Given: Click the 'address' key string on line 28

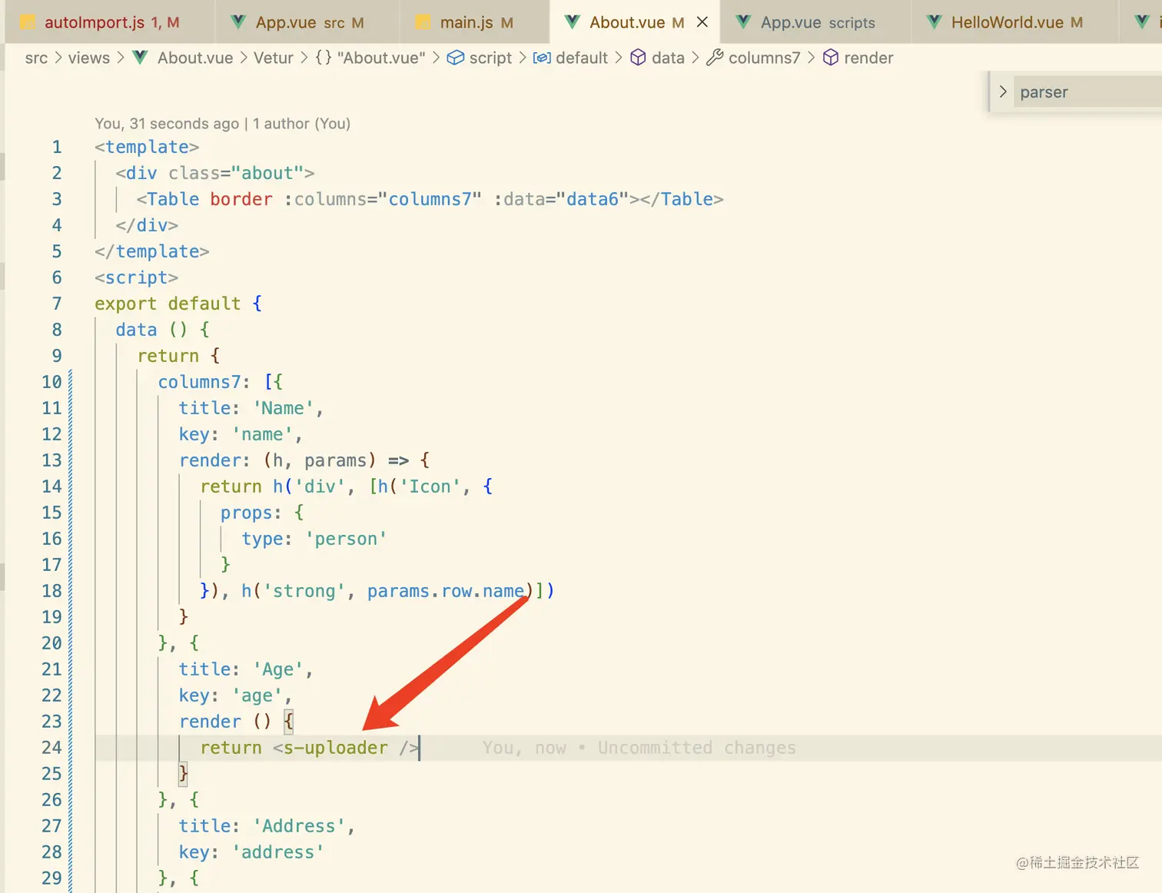Looking at the screenshot, I should pyautogui.click(x=277, y=852).
